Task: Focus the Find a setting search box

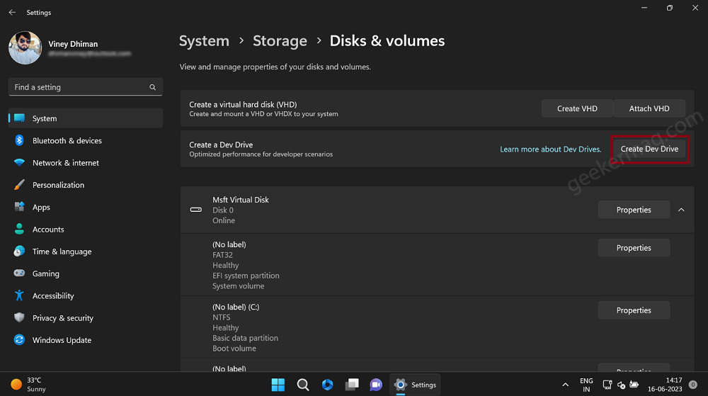Action: tap(86, 87)
